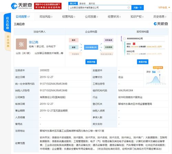Click 查看详情 under 企业架构图
172x154 pixels.
[91, 62]
